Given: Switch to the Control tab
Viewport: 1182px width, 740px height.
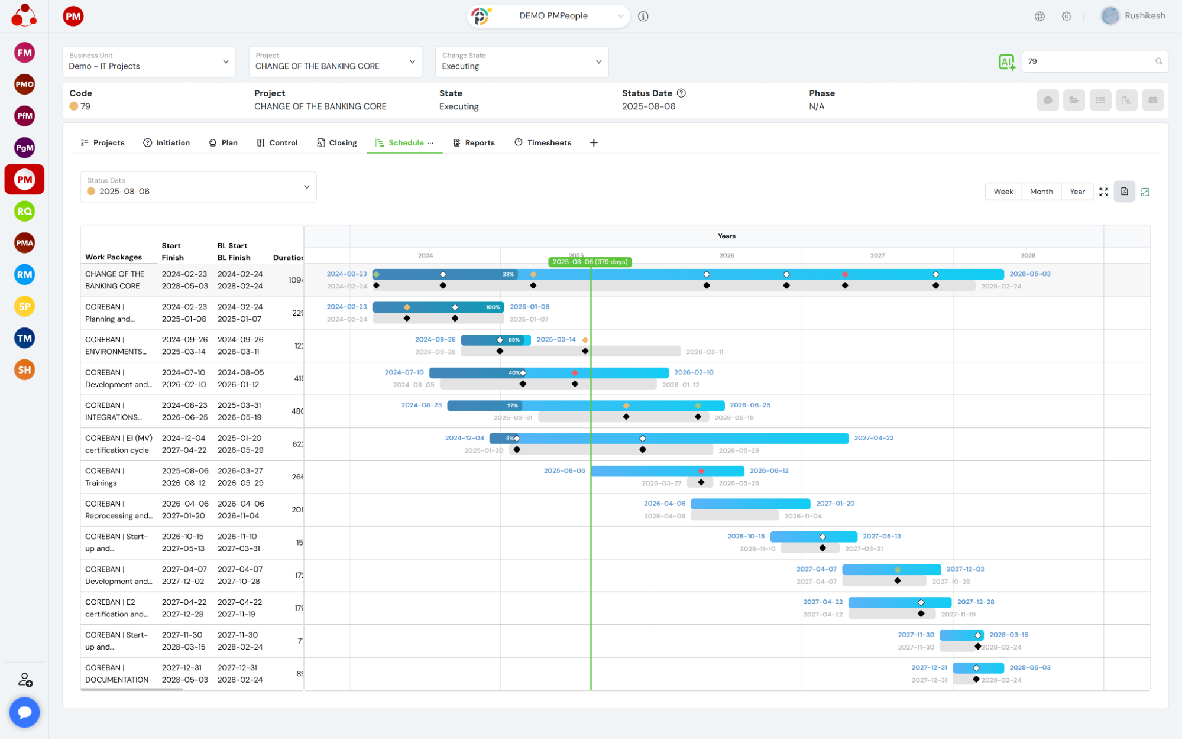Looking at the screenshot, I should (277, 142).
